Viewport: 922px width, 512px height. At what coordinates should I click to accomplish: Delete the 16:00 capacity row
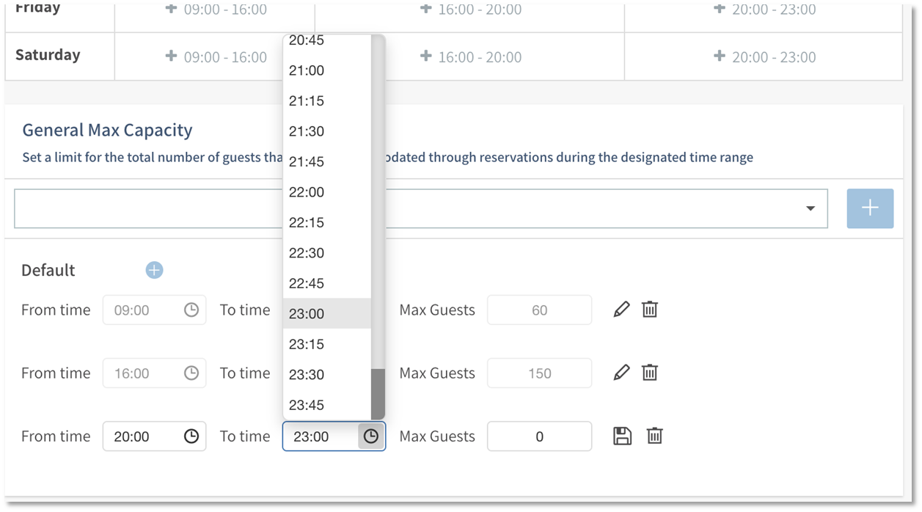(x=650, y=373)
